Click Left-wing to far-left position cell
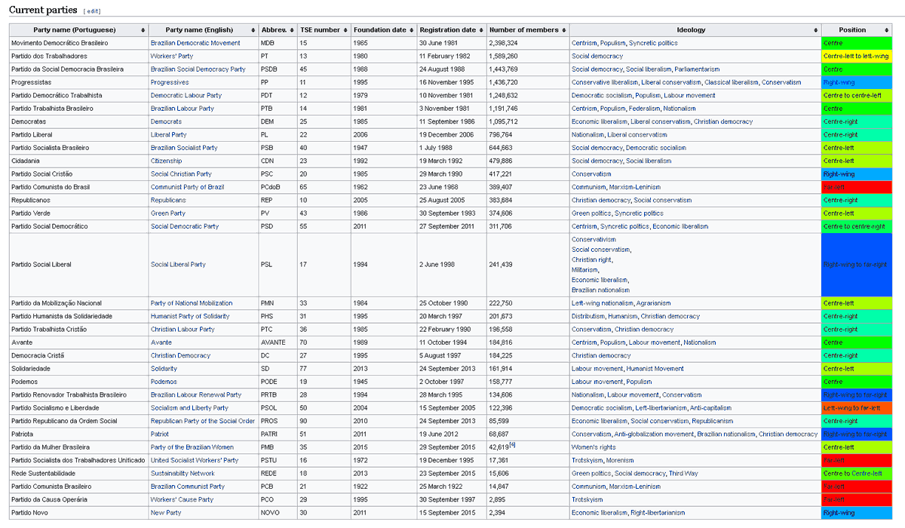This screenshot has height=528, width=905. (857, 407)
